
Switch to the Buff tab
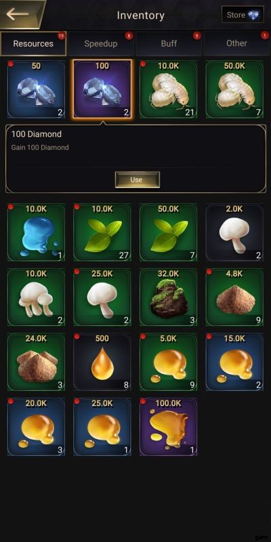point(169,43)
